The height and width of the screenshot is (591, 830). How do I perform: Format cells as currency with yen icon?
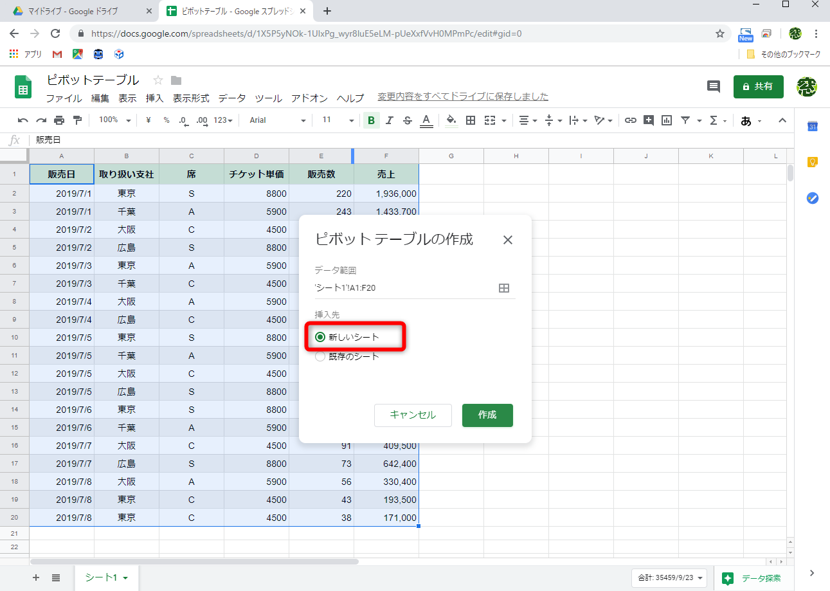coord(149,120)
